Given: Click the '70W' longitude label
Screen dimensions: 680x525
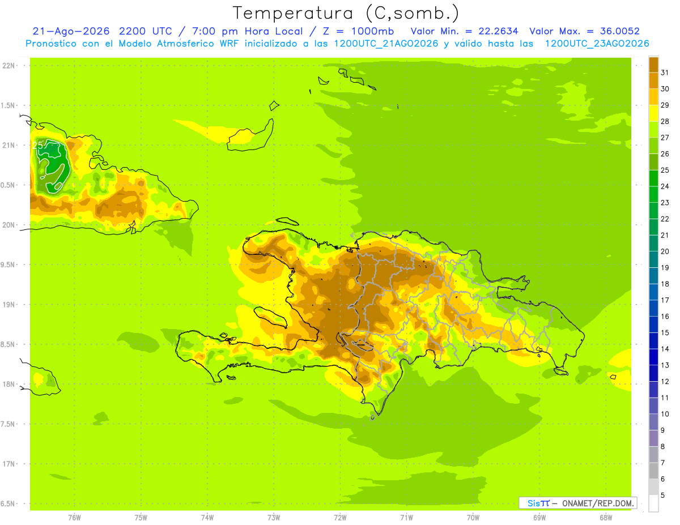Looking at the screenshot, I should [x=473, y=518].
